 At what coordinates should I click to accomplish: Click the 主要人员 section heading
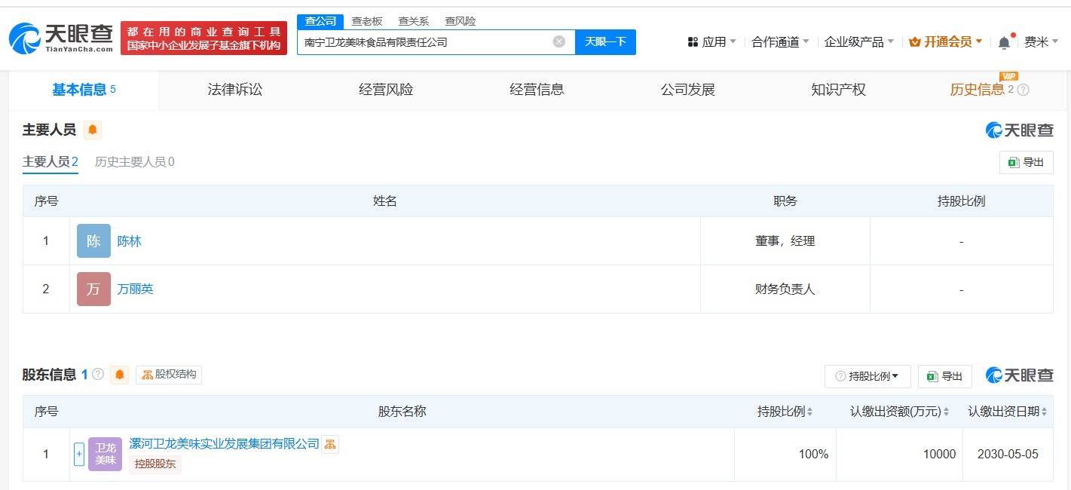tap(50, 130)
